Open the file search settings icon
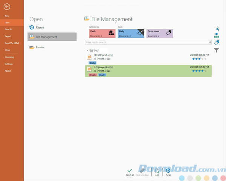Viewport: 226px width, 181px height. 217,28
